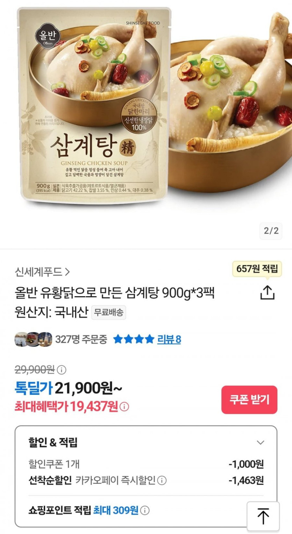The width and height of the screenshot is (292, 534).
Task: Collapse the 할인 & 적립 section chevron
Action: pos(261,443)
